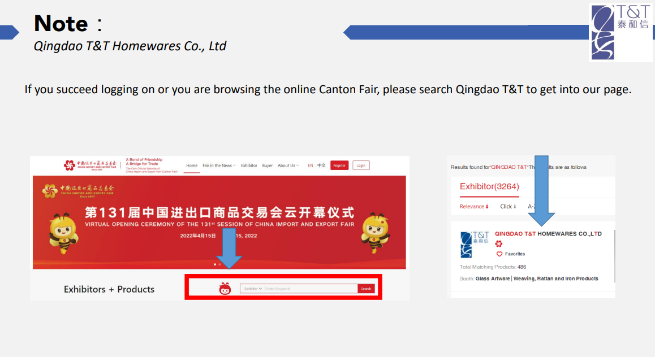The height and width of the screenshot is (357, 655).
Task: Click the first banner carousel dot
Action: [215, 264]
